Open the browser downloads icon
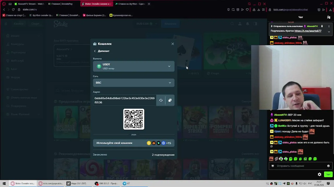This screenshot has width=334, height=187. click(259, 10)
